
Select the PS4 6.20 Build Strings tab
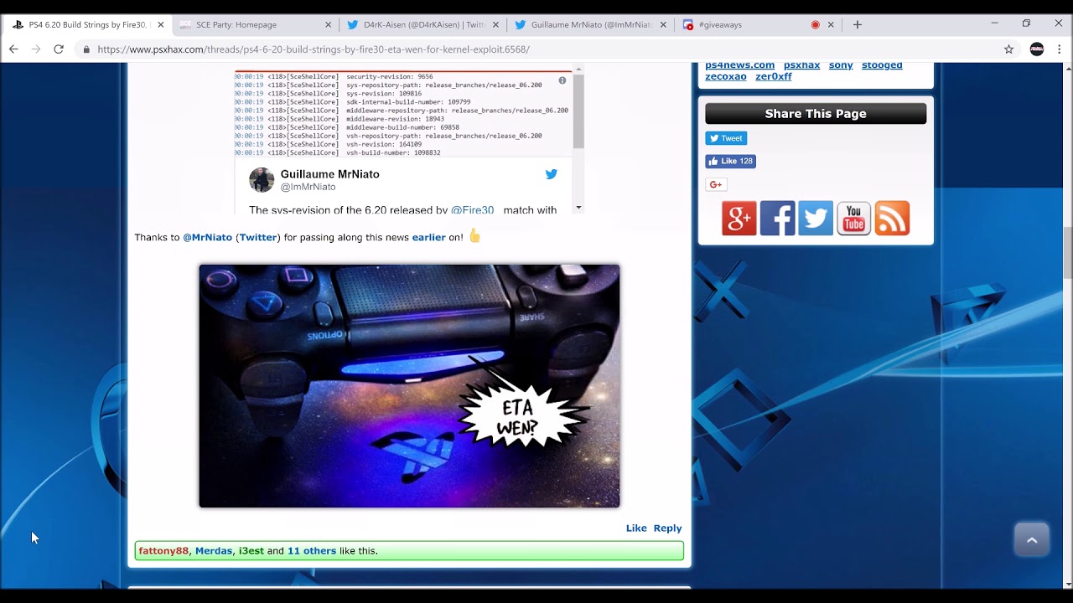[x=86, y=25]
